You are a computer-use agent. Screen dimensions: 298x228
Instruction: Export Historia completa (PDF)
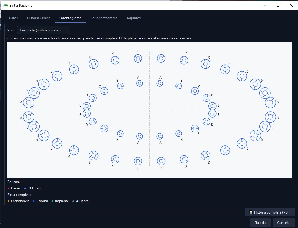tap(270, 212)
